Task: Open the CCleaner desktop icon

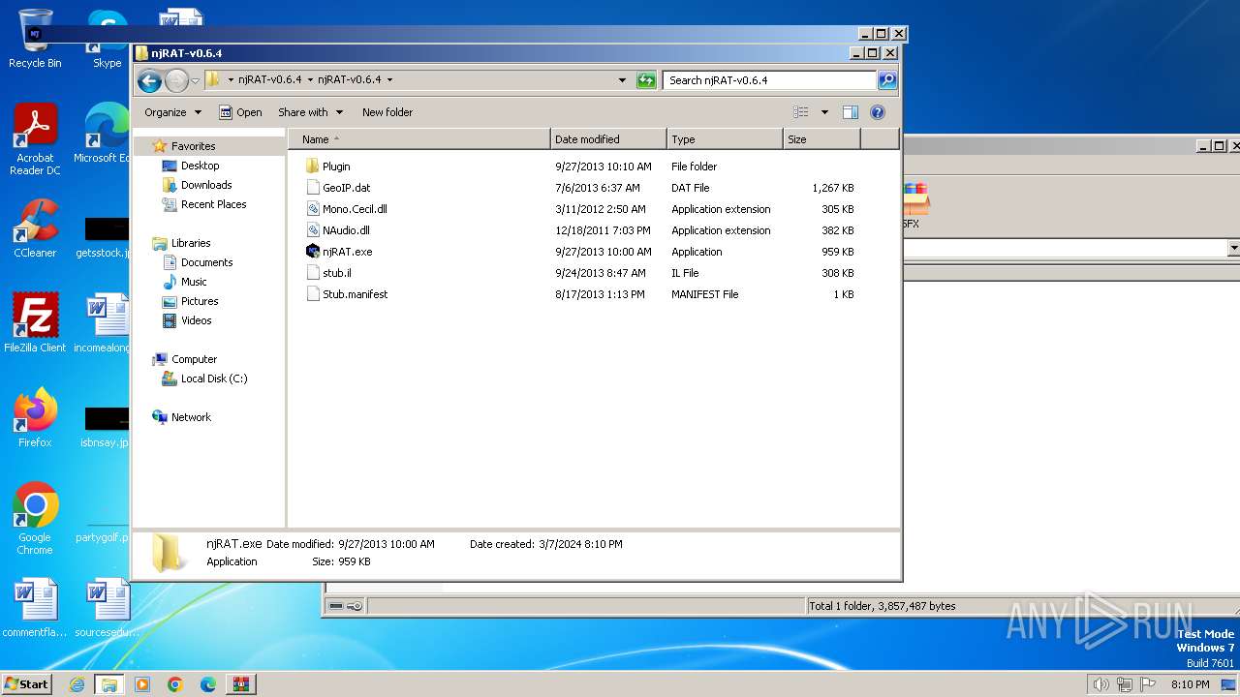Action: coord(35,228)
